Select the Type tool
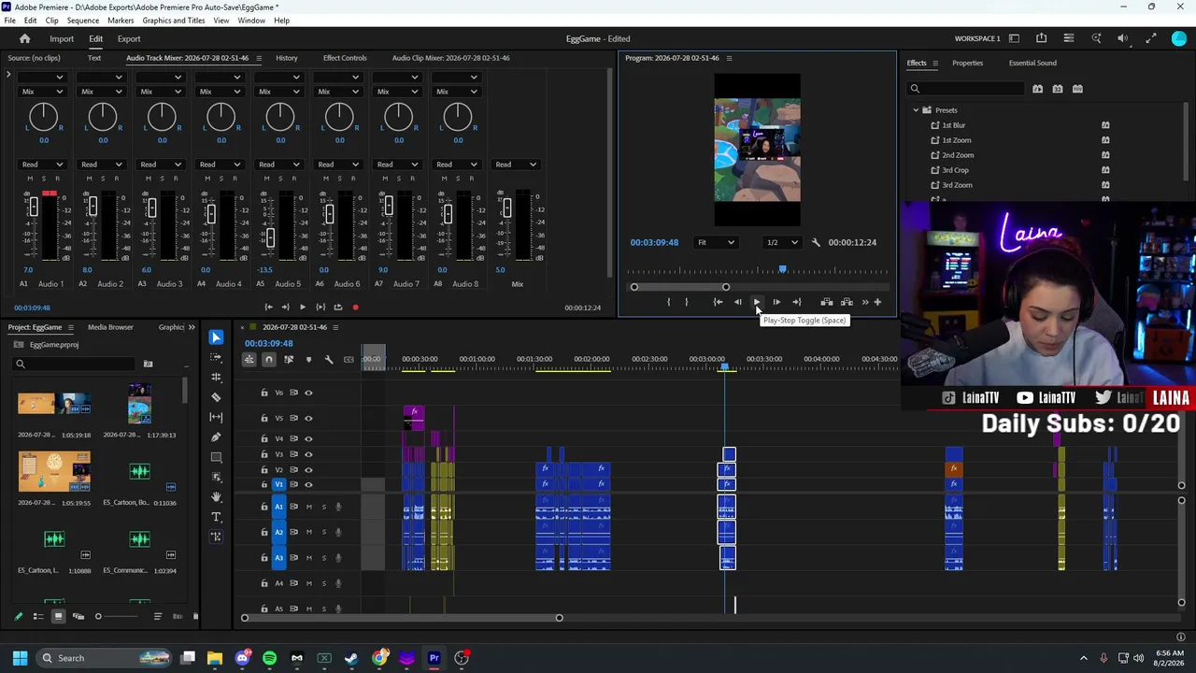The width and height of the screenshot is (1196, 673). pos(216,517)
